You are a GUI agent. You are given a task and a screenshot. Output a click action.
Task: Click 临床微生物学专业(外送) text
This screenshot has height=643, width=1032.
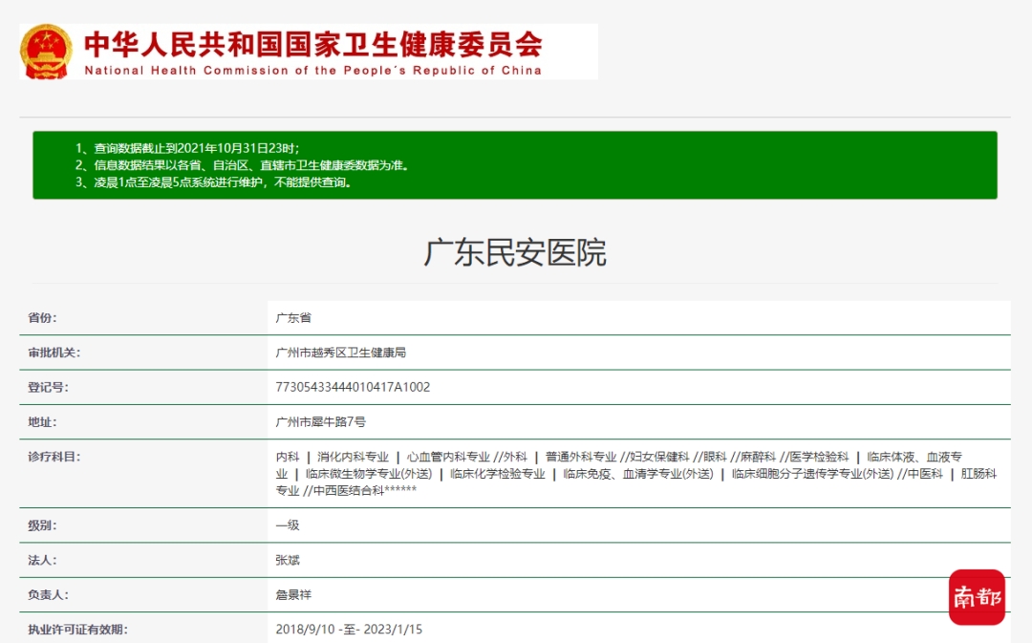click(x=369, y=474)
